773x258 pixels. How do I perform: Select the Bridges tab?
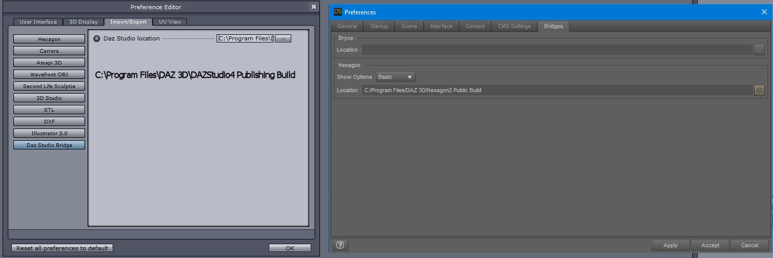click(553, 26)
